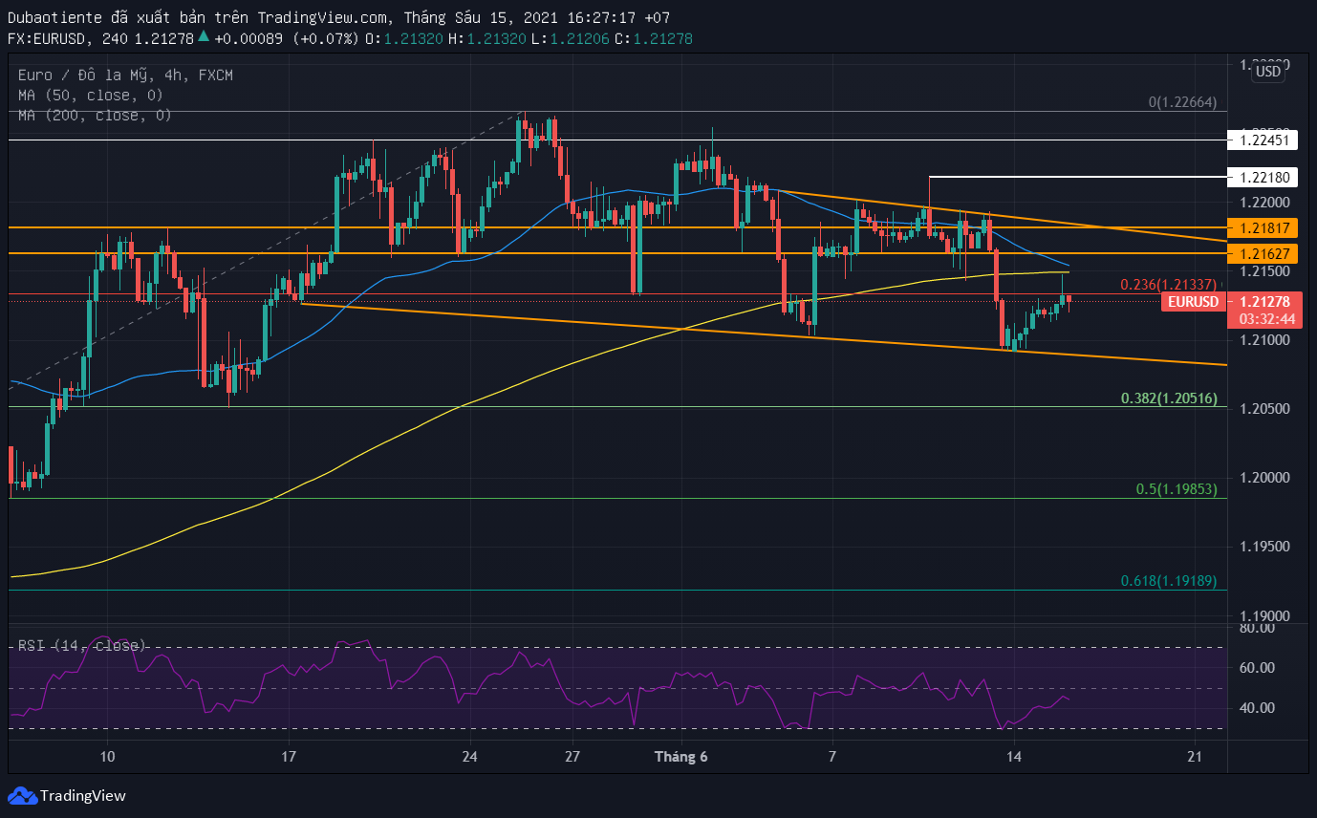The image size is (1317, 818).
Task: Click the O:1.21320 open value in header
Action: tap(404, 38)
